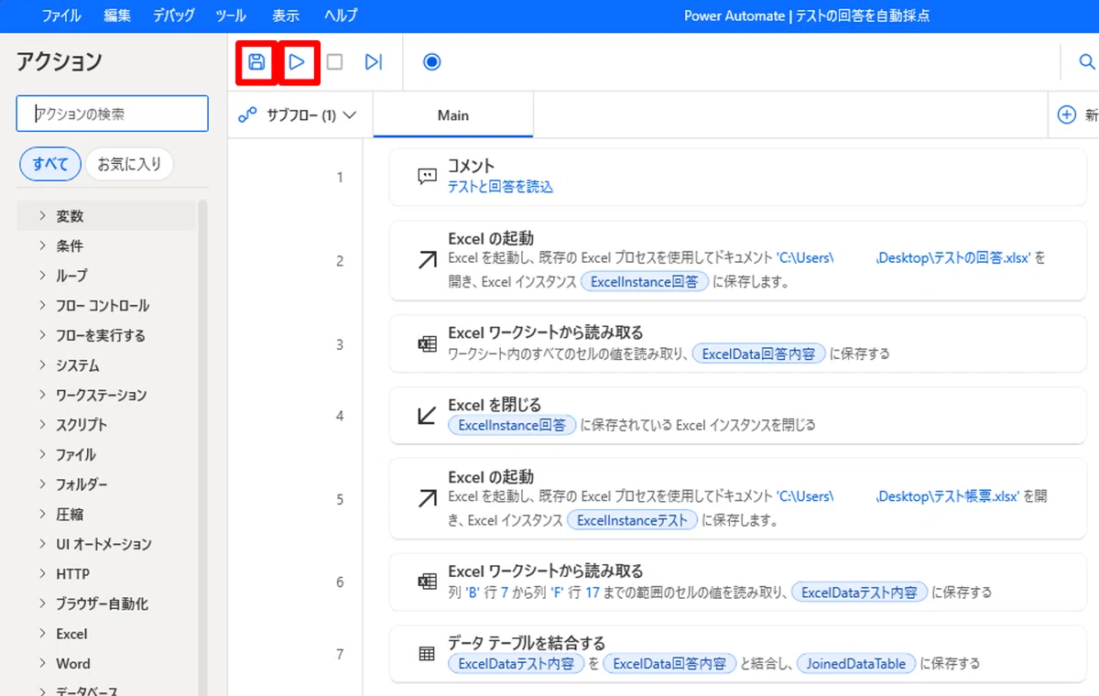Click the Excel read icon in step 3
The width and height of the screenshot is (1099, 696).
coord(427,344)
